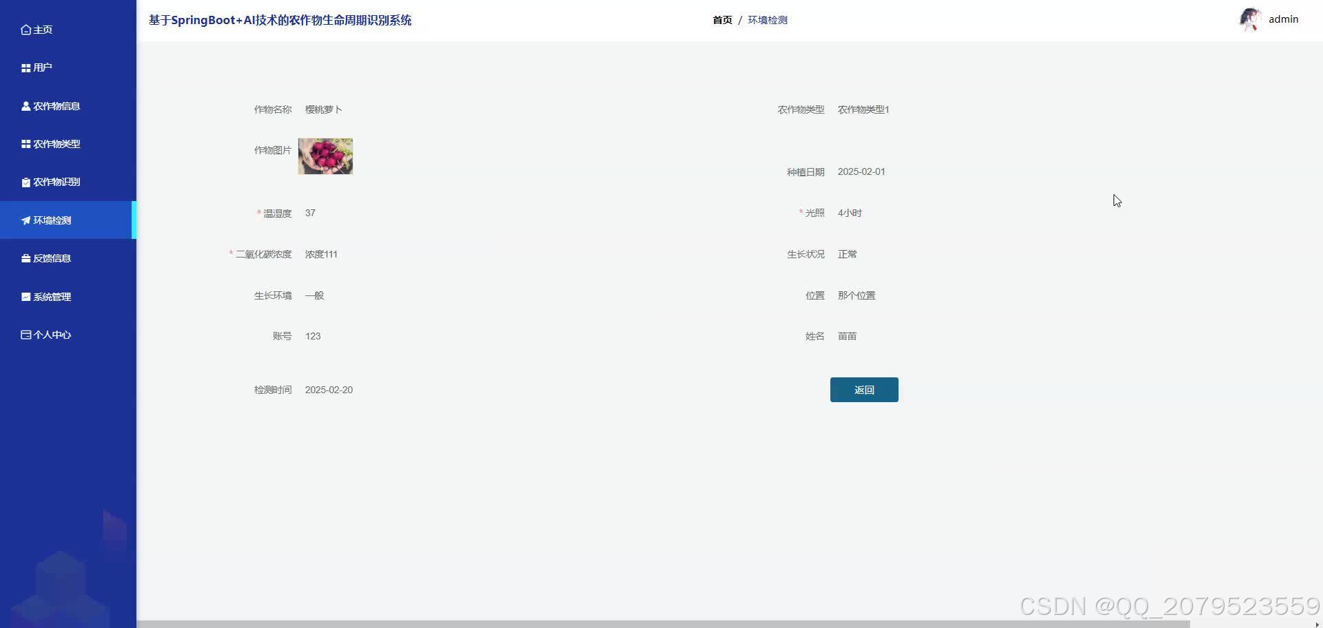This screenshot has width=1323, height=628.
Task: Select the 个人中心 menu entry
Action: (x=52, y=335)
